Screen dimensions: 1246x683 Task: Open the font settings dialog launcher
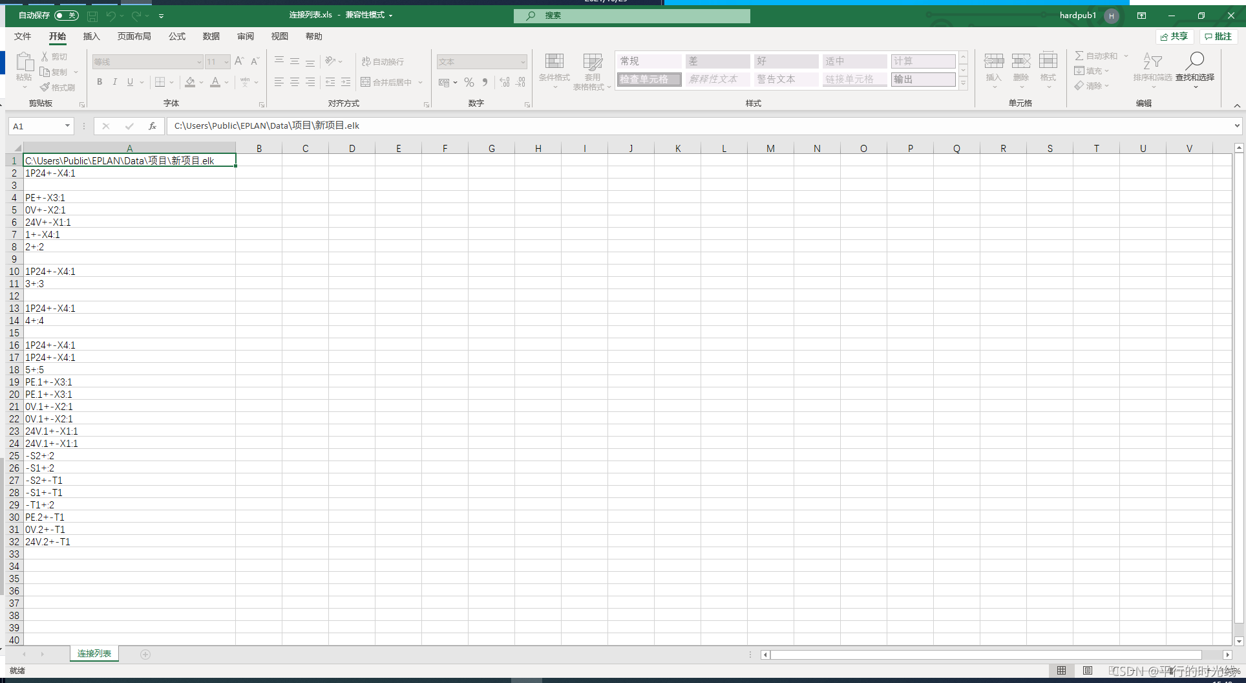click(x=262, y=105)
